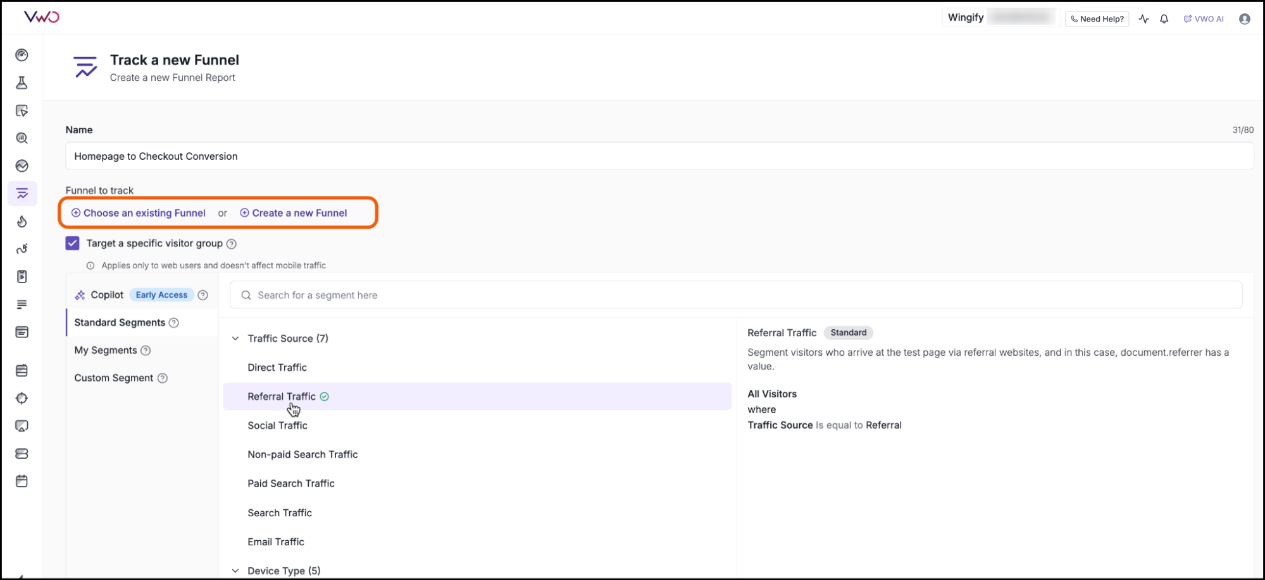
Task: Open the Heatmaps flame icon in sidebar
Action: (22, 221)
